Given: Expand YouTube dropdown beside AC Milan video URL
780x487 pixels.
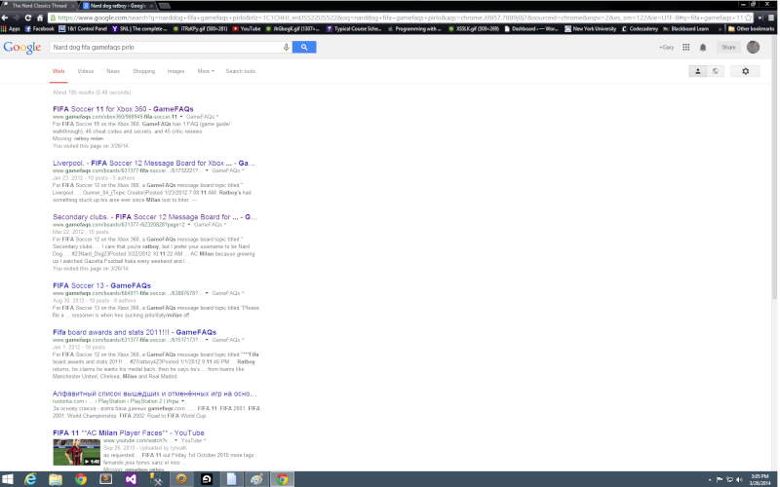Looking at the screenshot, I should click(x=193, y=440).
